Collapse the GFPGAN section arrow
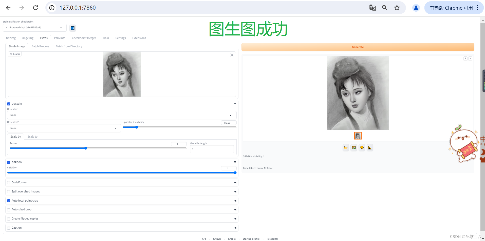485x241 pixels. tap(235, 162)
